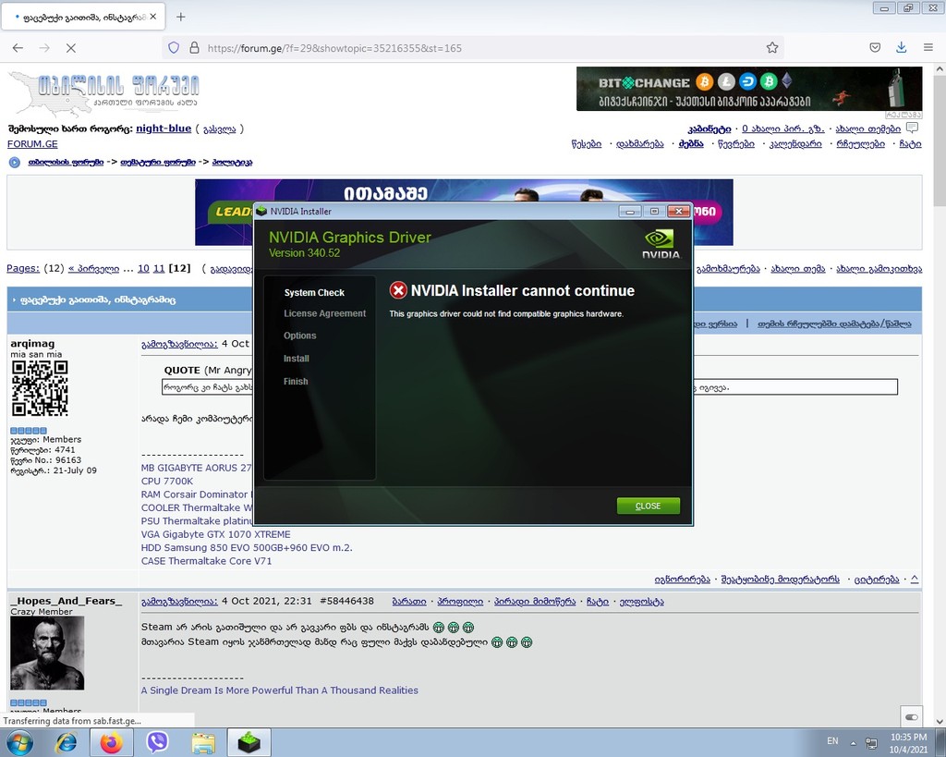Show hidden tray icons arrow

pyautogui.click(x=853, y=742)
